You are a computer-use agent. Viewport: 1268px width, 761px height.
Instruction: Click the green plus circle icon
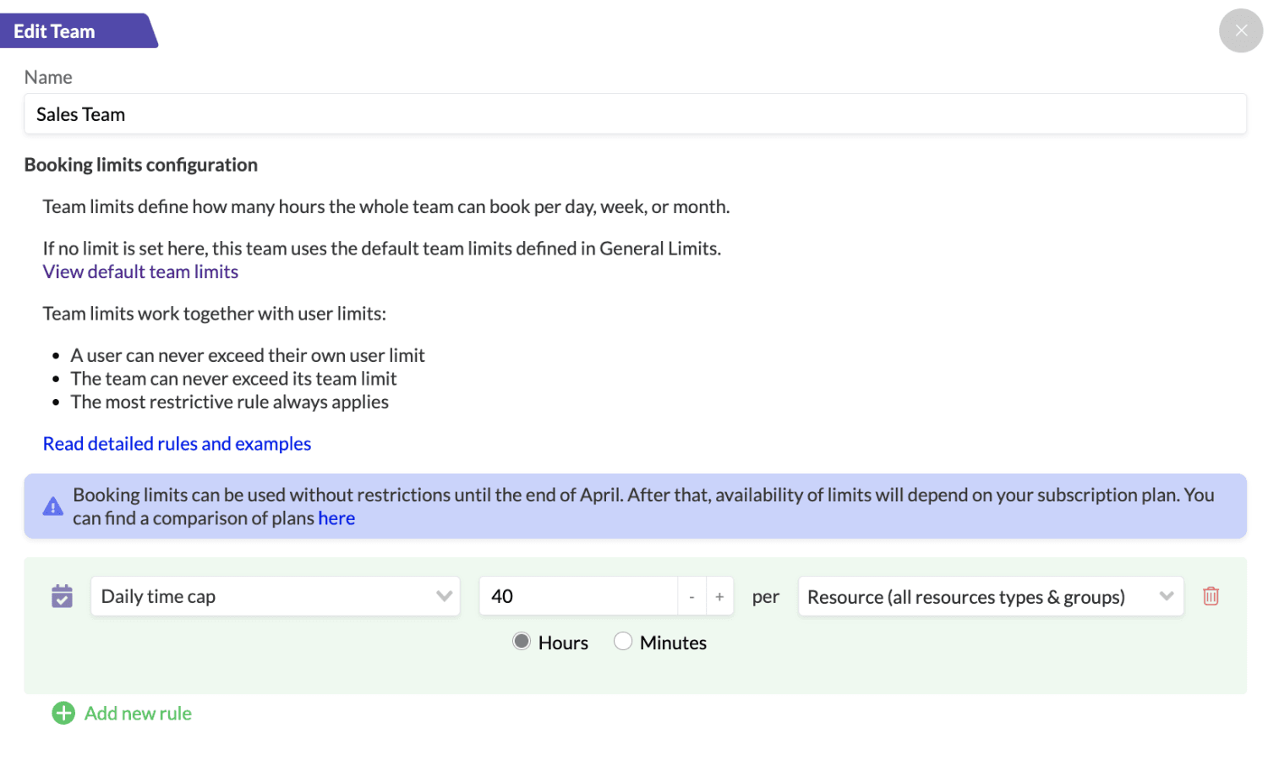[63, 714]
